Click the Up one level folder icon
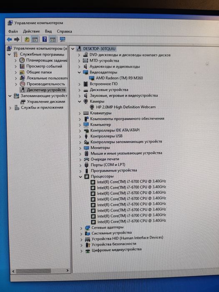 (x=27, y=39)
